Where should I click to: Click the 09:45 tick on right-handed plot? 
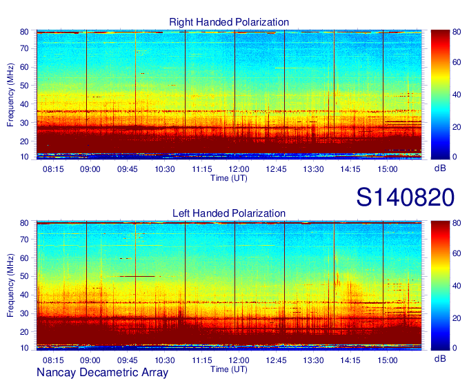128,169
